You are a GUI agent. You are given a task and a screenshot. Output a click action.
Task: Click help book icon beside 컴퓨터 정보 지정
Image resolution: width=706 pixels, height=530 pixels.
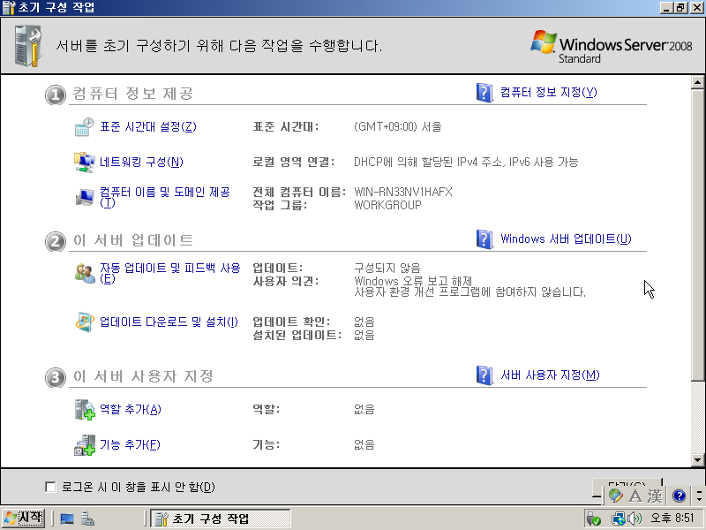click(484, 93)
